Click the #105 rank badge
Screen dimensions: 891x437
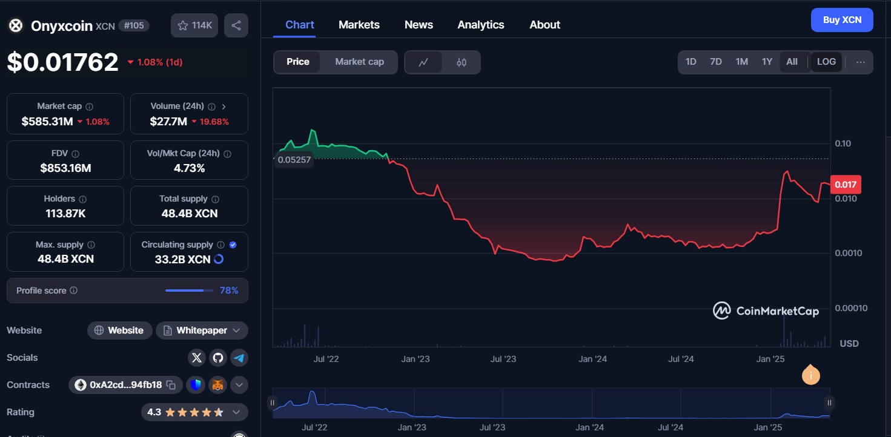click(x=134, y=25)
